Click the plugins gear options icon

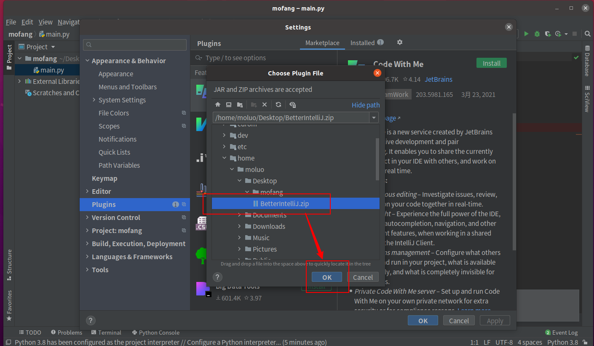[x=400, y=43]
